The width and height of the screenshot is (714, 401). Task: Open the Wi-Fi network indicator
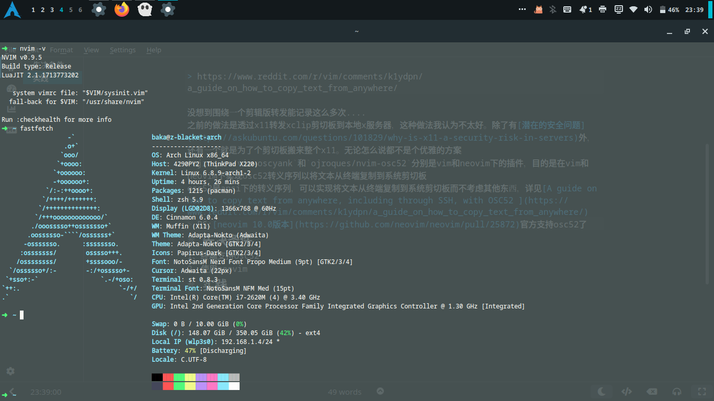click(633, 9)
